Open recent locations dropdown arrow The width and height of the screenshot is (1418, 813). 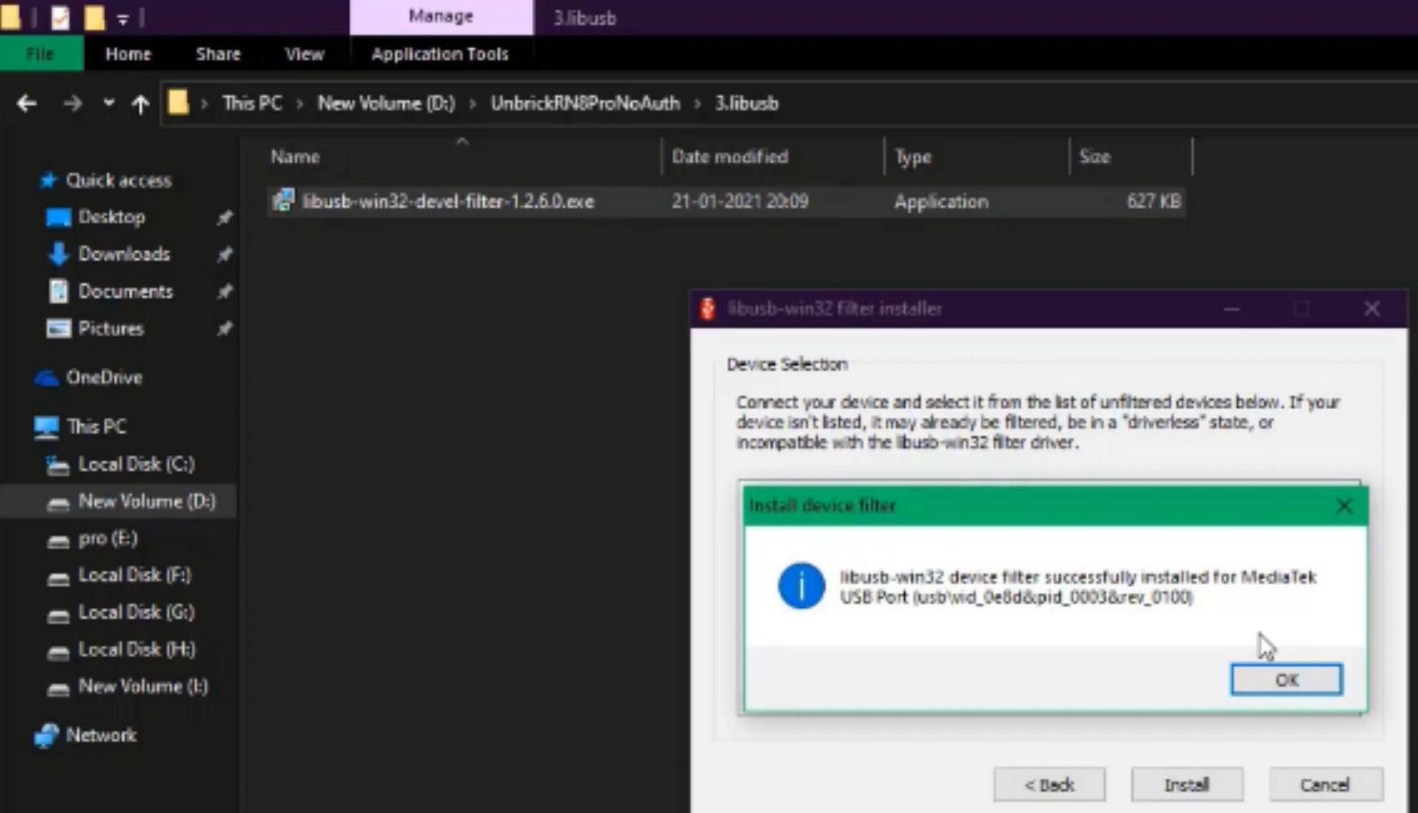coord(109,103)
